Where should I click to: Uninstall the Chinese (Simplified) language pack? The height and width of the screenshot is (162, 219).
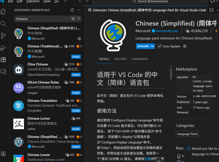point(143,46)
